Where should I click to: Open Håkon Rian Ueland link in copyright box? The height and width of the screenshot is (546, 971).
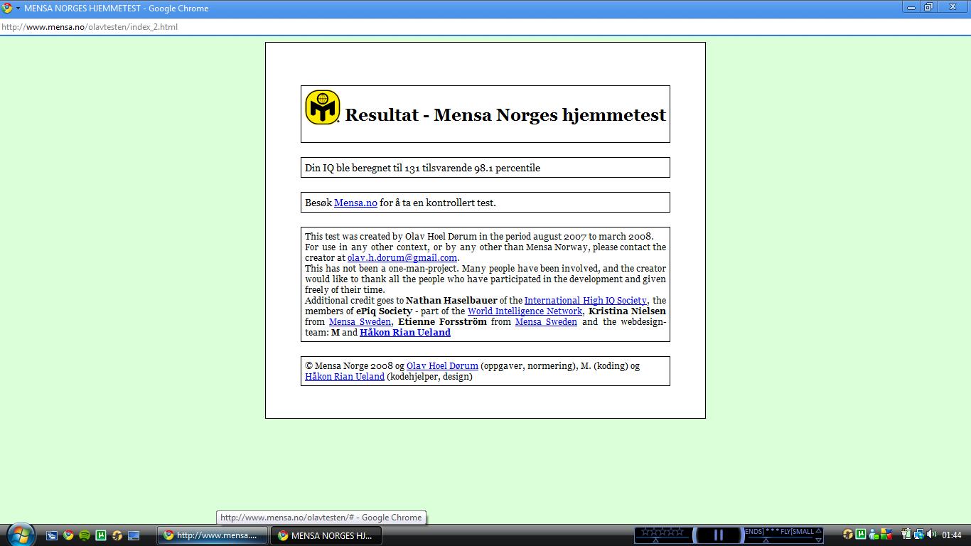[x=345, y=377]
